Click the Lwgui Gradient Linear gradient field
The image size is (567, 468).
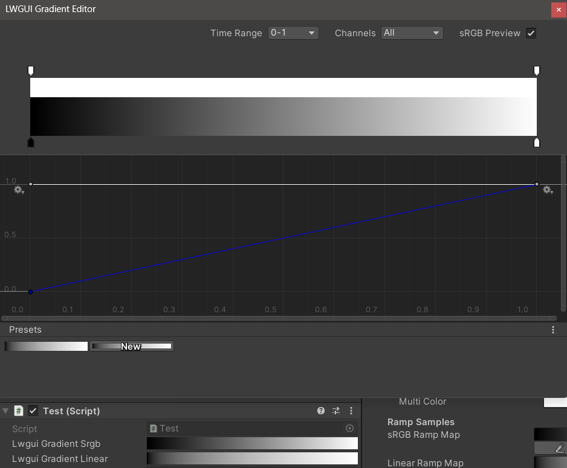tap(252, 459)
